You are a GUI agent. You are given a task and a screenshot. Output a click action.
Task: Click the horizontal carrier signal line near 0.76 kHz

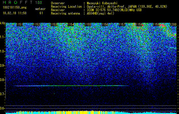click(x=72, y=86)
